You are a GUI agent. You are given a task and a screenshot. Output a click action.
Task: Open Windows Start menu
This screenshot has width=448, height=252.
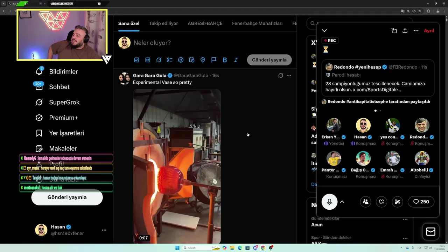tap(177, 248)
